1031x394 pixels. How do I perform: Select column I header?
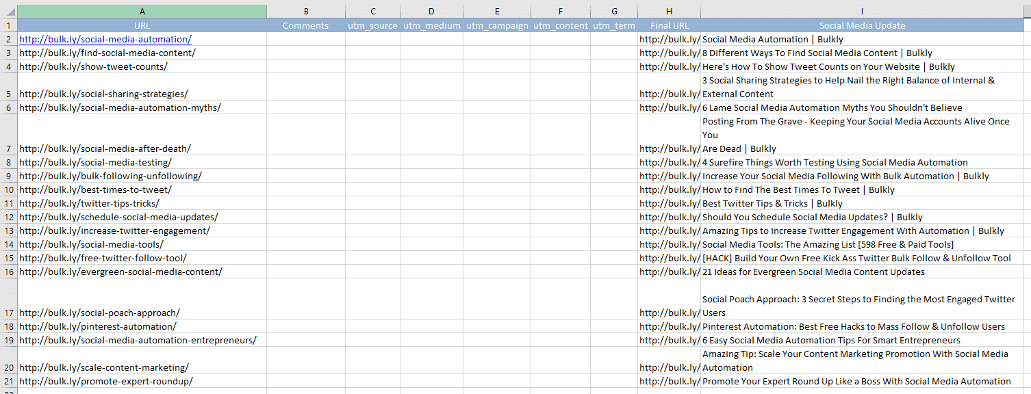[x=862, y=12]
